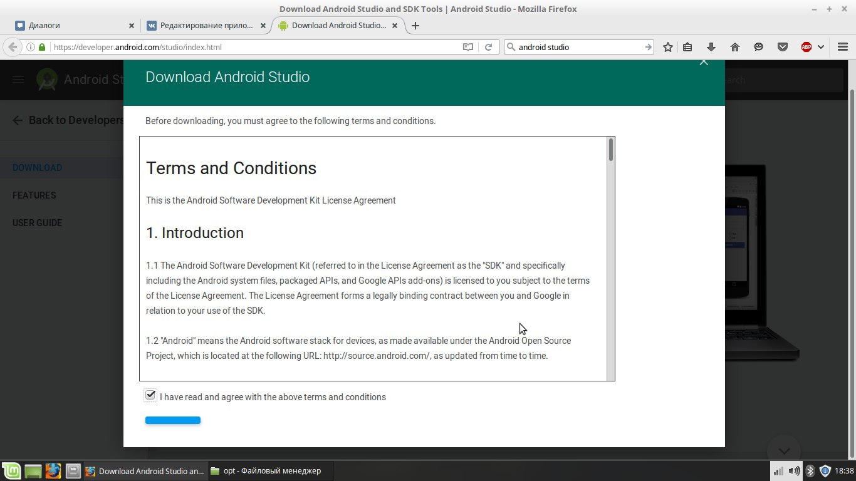Open the network status tray icon

point(778,471)
